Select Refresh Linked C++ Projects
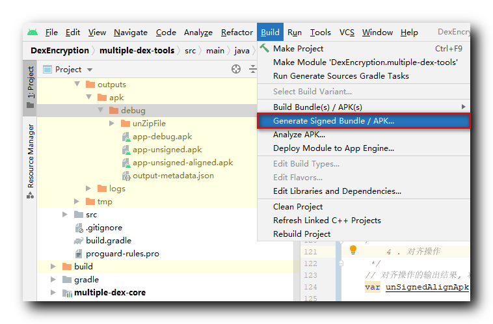The width and height of the screenshot is (493, 324). pos(364,220)
